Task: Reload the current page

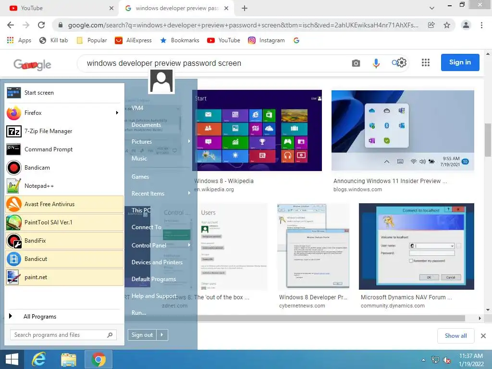Action: pos(41,25)
